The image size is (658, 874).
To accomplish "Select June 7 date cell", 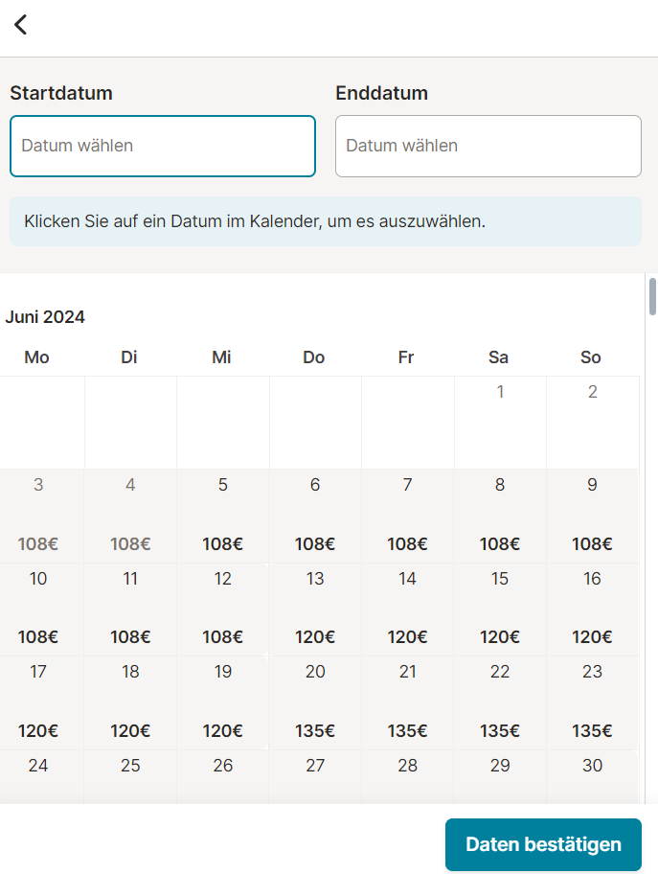I will pyautogui.click(x=408, y=517).
